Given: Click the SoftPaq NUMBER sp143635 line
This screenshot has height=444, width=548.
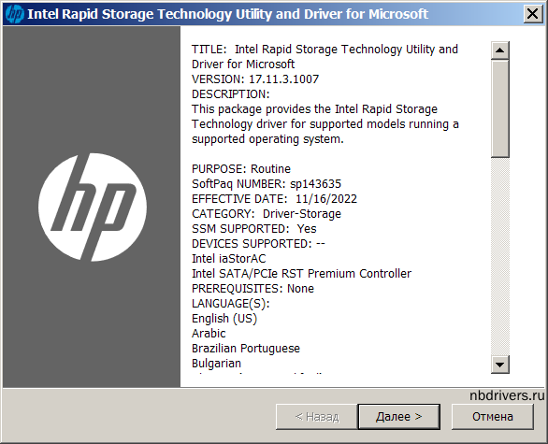Looking at the screenshot, I should [x=267, y=184].
